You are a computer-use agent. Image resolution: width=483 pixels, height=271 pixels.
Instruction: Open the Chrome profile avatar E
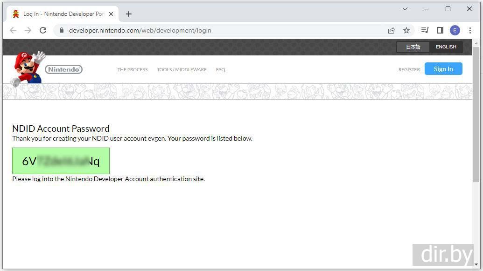(455, 30)
